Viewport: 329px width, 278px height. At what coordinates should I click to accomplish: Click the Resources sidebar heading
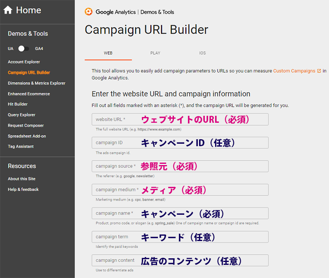22,166
